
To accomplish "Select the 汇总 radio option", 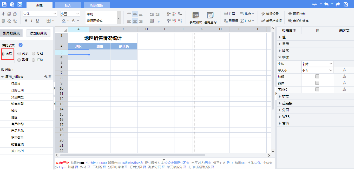I will pyautogui.click(x=34, y=60).
